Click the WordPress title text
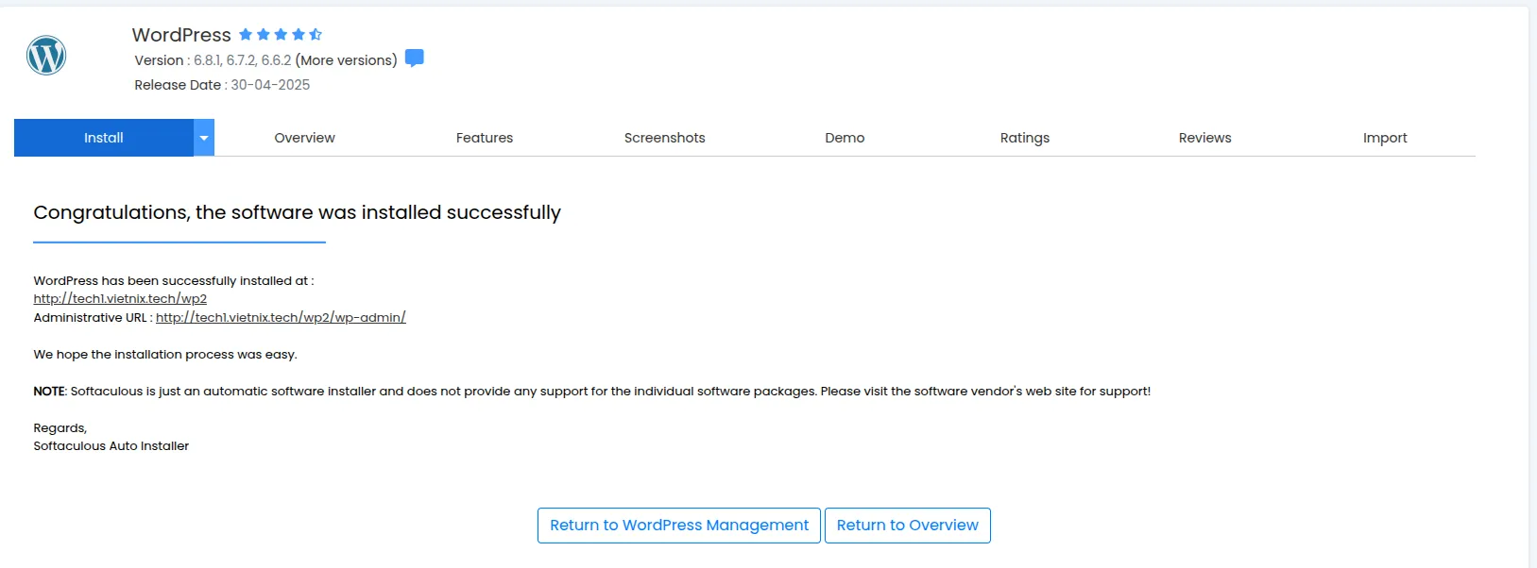Screen dimensions: 1537x568 coord(181,35)
